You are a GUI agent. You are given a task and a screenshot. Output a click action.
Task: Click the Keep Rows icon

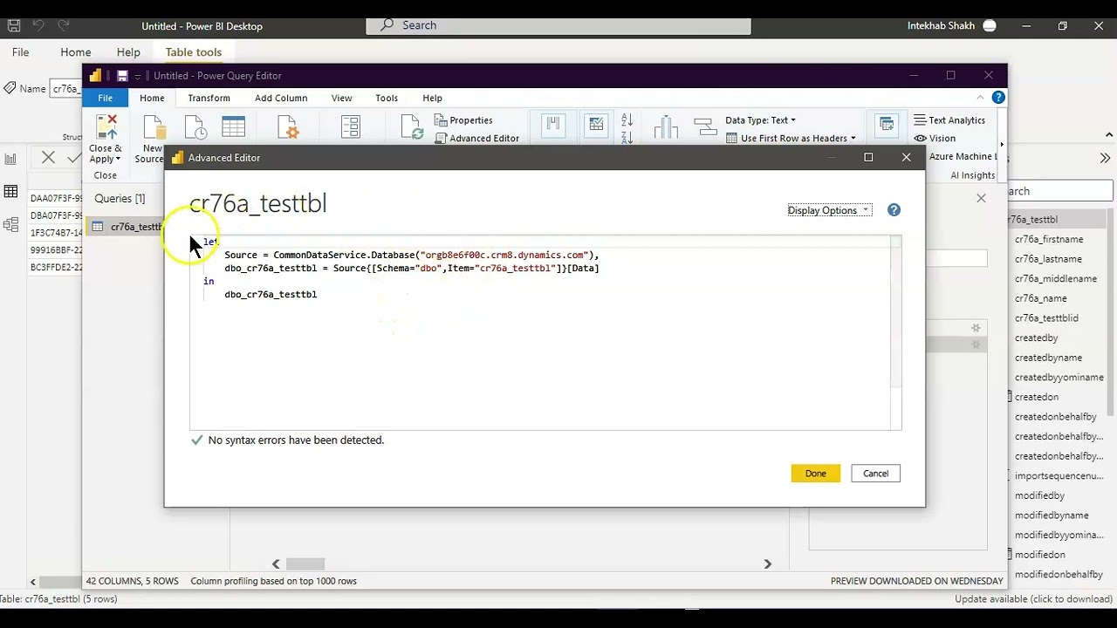(x=596, y=126)
